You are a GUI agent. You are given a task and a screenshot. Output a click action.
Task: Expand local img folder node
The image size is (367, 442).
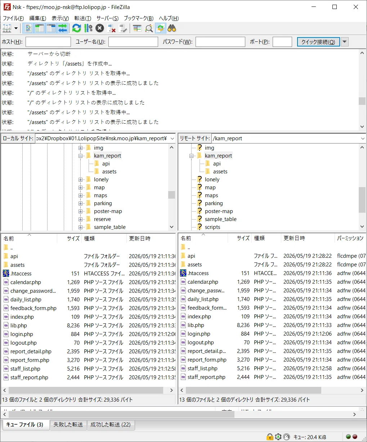tap(80, 148)
